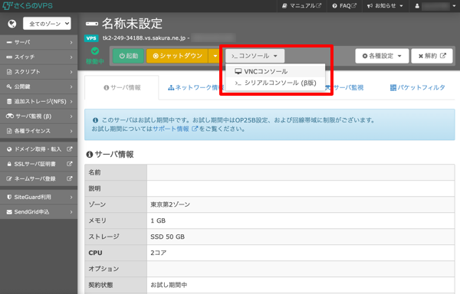Open 追加ストレージ(NFS) sidebar menu
The width and height of the screenshot is (460, 294).
[39, 101]
